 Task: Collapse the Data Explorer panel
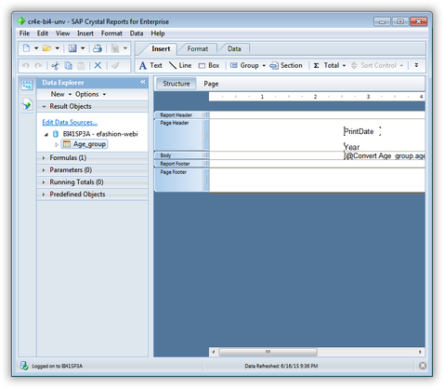click(143, 82)
